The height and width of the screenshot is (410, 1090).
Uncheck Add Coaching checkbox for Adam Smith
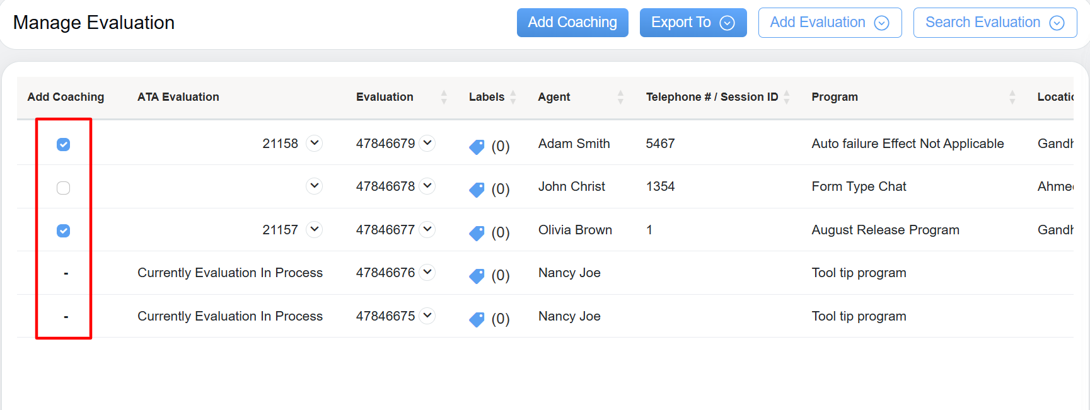(x=64, y=145)
